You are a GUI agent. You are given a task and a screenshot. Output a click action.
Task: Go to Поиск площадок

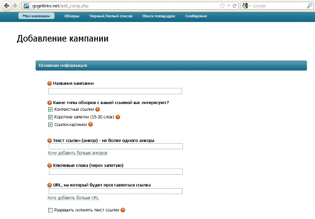(x=159, y=16)
